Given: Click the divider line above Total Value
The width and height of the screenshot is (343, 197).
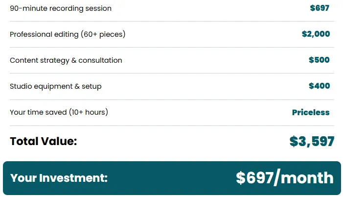Looking at the screenshot, I should point(171,125).
